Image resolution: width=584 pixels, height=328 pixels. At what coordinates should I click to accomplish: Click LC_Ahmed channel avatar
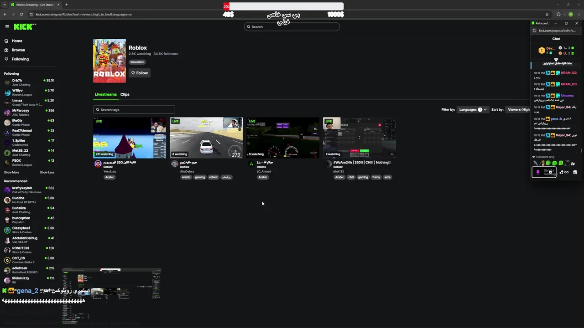pos(251,164)
